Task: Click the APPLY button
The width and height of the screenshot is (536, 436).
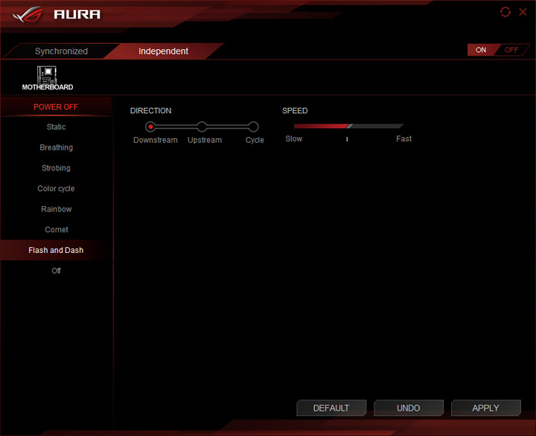Action: 485,408
